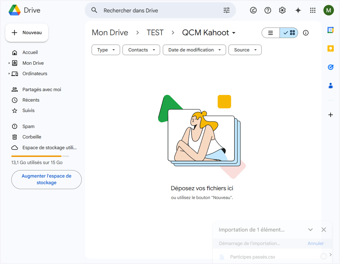Open the Gemini sparkle icon
Viewport: 340px width, 264px height.
(298, 10)
